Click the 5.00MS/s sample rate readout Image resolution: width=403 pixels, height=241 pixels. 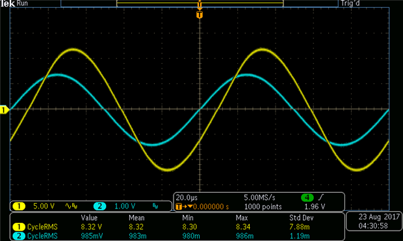click(259, 198)
